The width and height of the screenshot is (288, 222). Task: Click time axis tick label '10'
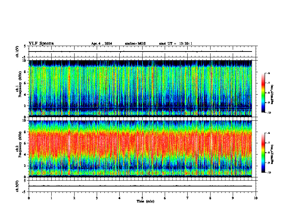pos(256,198)
